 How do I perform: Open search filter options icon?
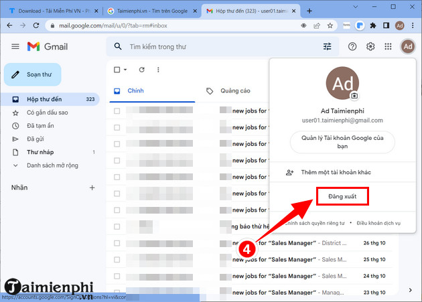[327, 47]
